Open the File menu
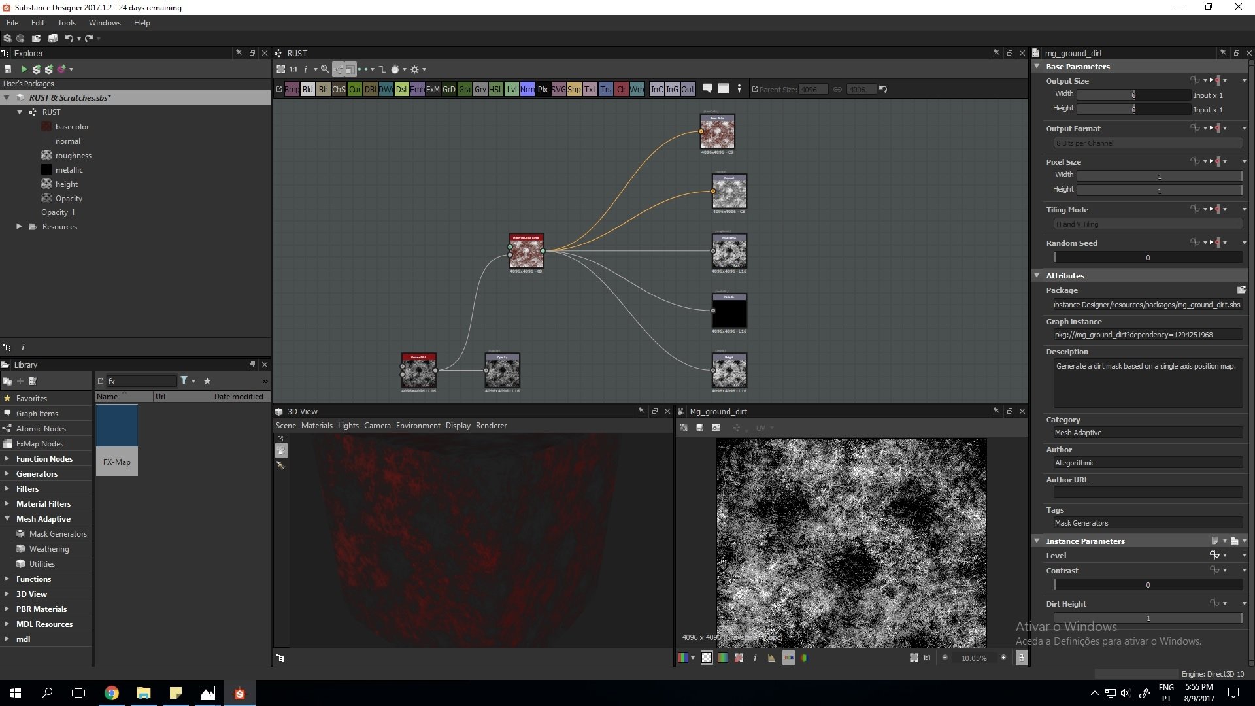Image resolution: width=1255 pixels, height=706 pixels. (x=12, y=23)
